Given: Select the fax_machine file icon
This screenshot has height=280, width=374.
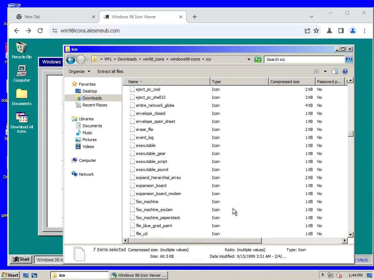Looking at the screenshot, I should (132, 202).
